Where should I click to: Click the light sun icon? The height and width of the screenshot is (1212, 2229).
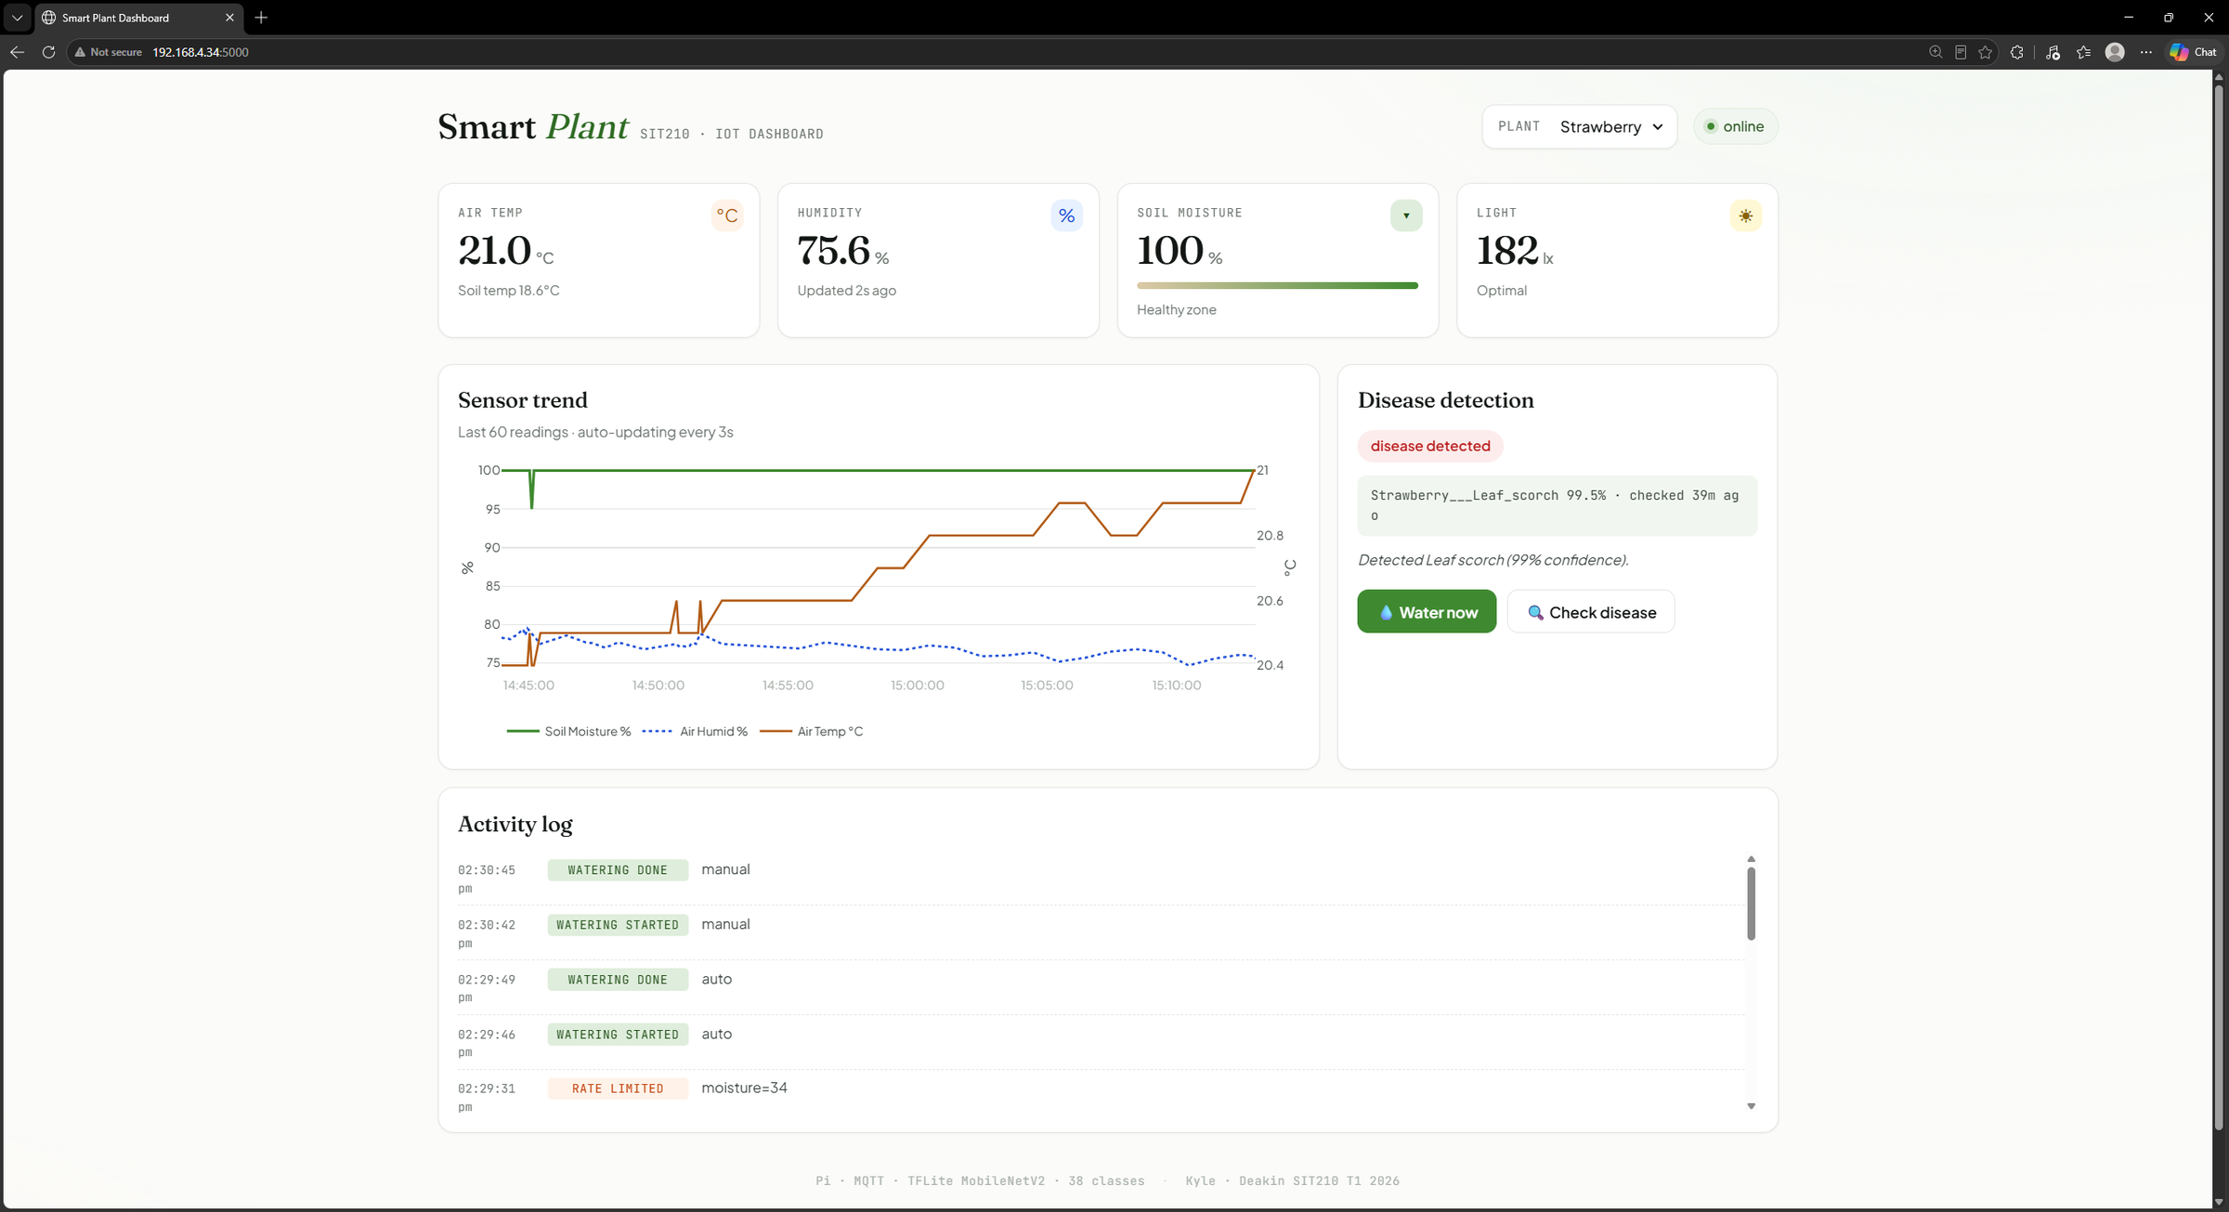pyautogui.click(x=1746, y=215)
